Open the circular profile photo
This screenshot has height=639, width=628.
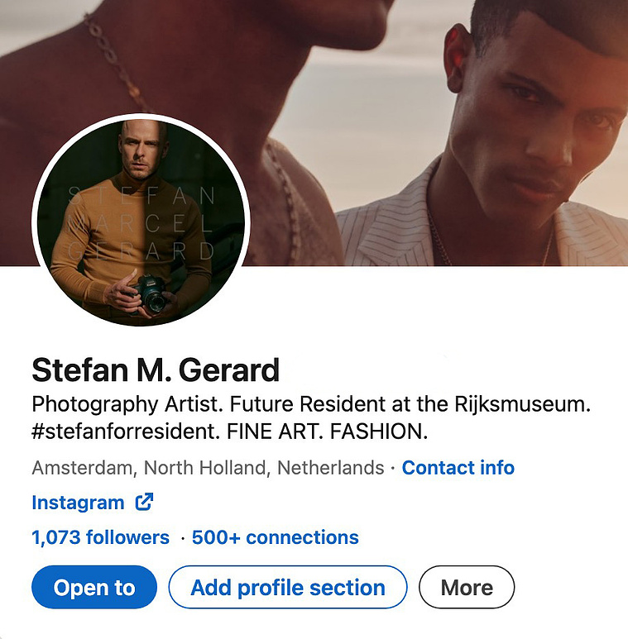coord(141,221)
